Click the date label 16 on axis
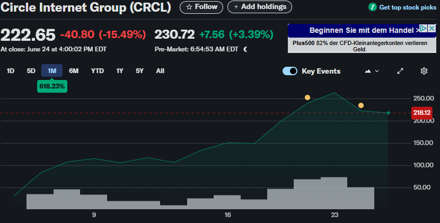 (227, 215)
